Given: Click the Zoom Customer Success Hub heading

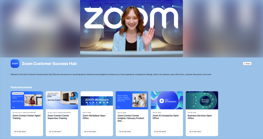Looking at the screenshot, I should 49,64.
